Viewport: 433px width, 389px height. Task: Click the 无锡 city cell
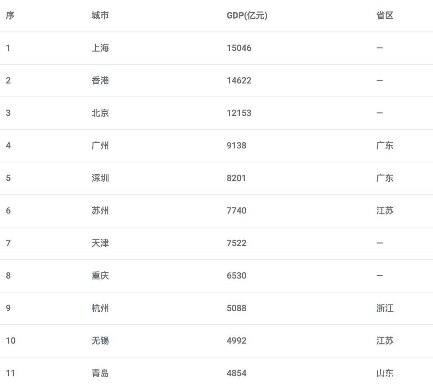tap(100, 341)
